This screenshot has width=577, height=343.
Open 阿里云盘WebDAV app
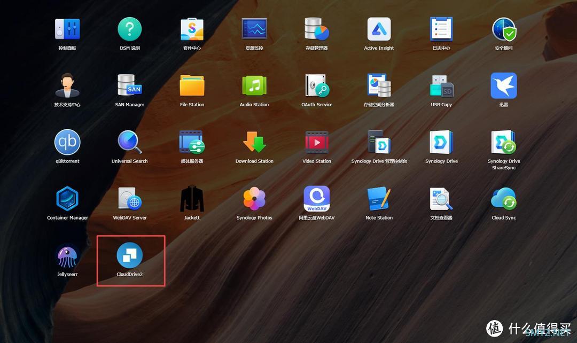point(317,199)
